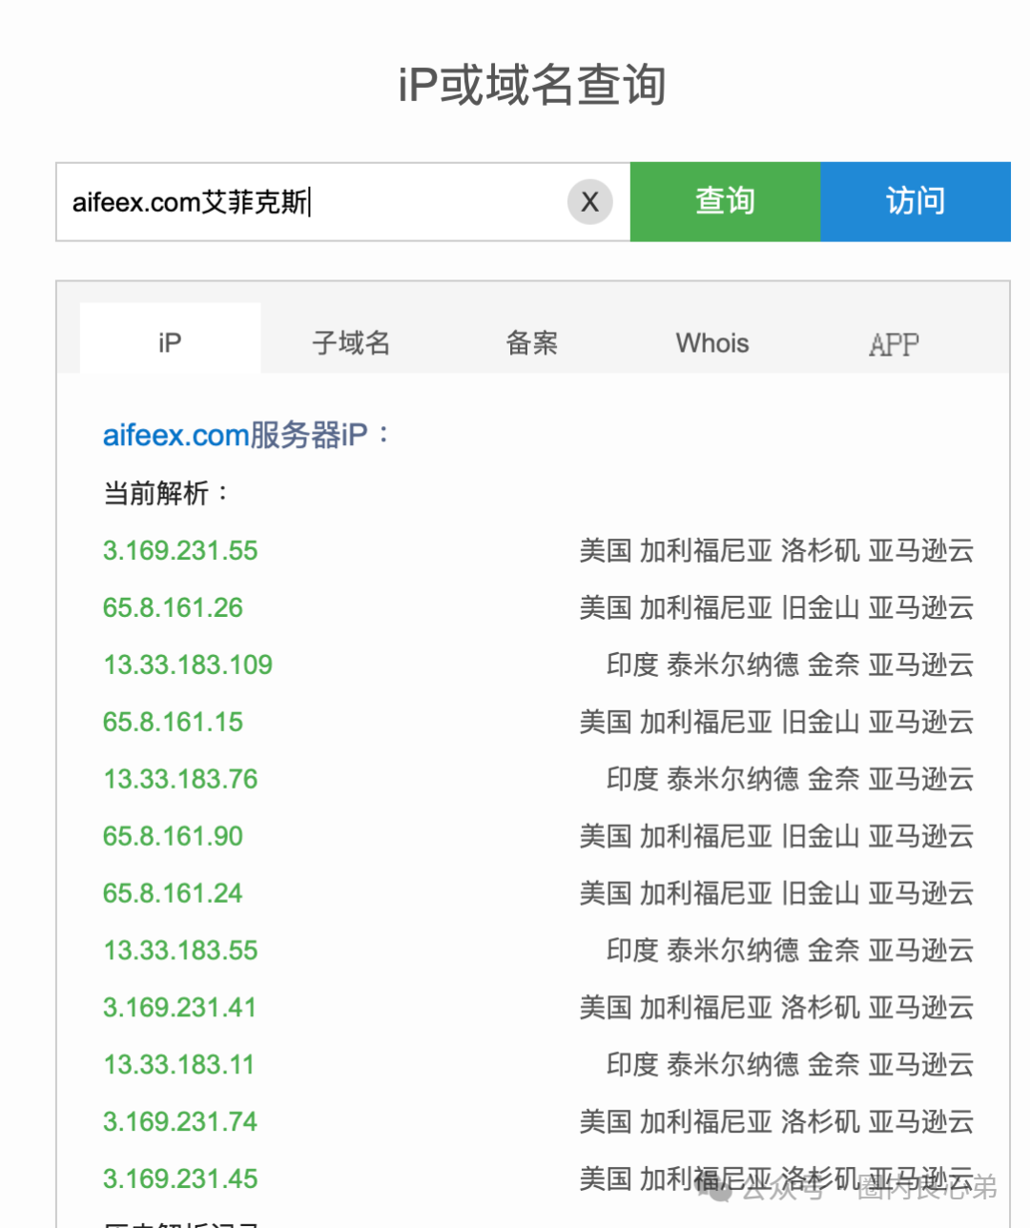This screenshot has height=1228, width=1030.
Task: Click IP address 13.33.183.76
Action: [x=179, y=779]
